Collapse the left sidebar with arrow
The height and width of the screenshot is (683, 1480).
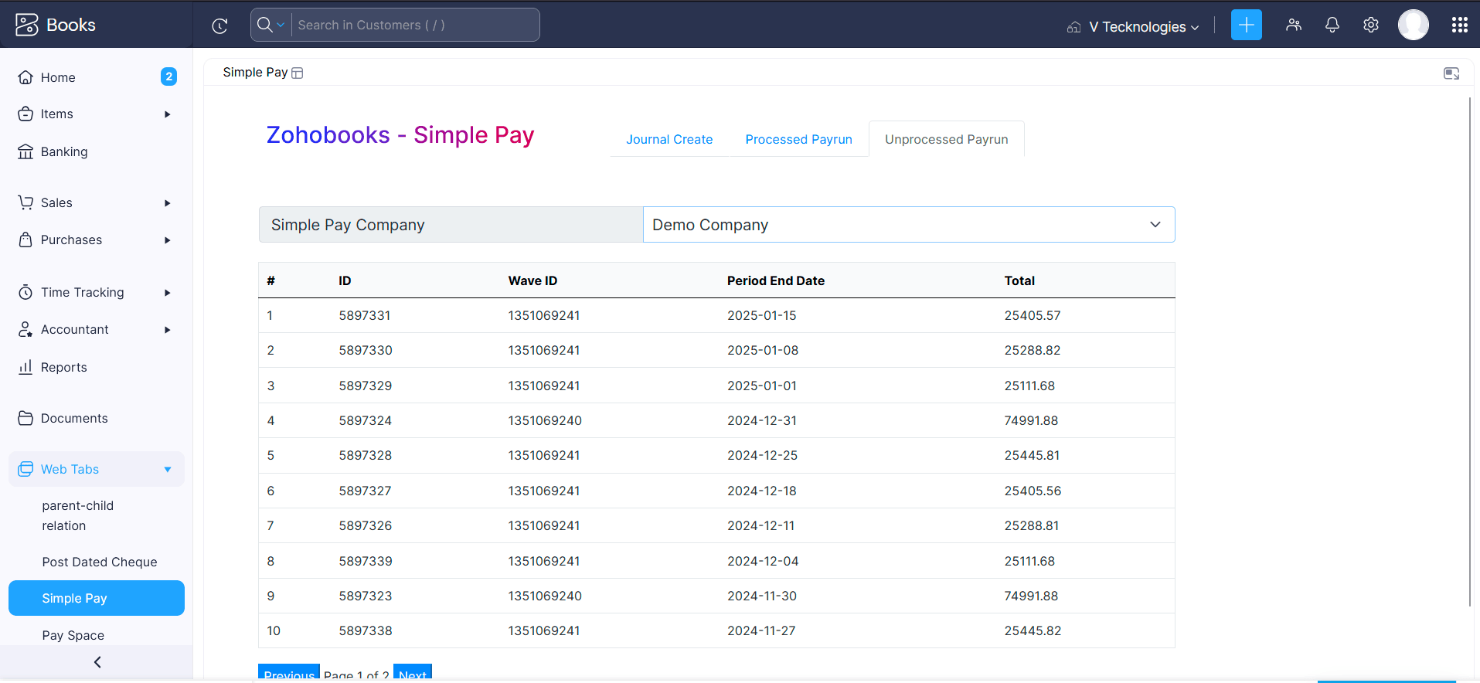(x=97, y=662)
